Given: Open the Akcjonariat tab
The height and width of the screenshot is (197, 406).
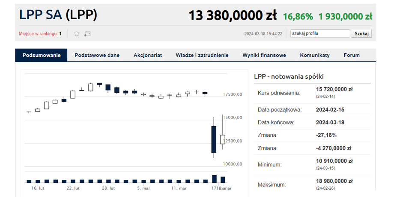Looking at the screenshot, I should coord(148,55).
